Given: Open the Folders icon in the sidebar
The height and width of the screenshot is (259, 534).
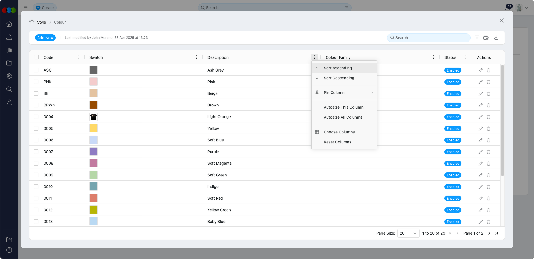Looking at the screenshot, I should tap(9, 63).
